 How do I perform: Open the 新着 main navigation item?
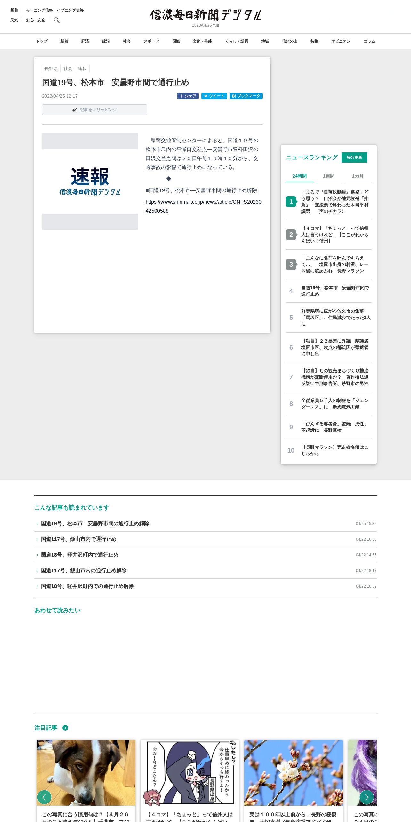(64, 41)
